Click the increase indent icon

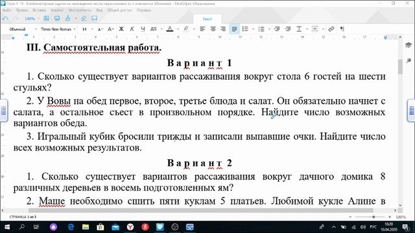288,29
